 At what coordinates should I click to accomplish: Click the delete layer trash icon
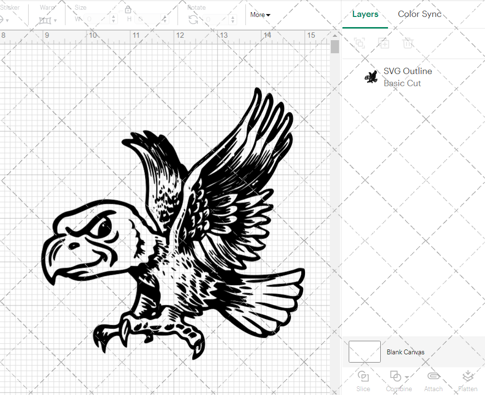coord(408,43)
